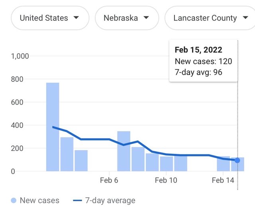Image resolution: width=255 pixels, height=216 pixels.
Task: Click the Feb 10 x-axis label
Action: click(166, 180)
